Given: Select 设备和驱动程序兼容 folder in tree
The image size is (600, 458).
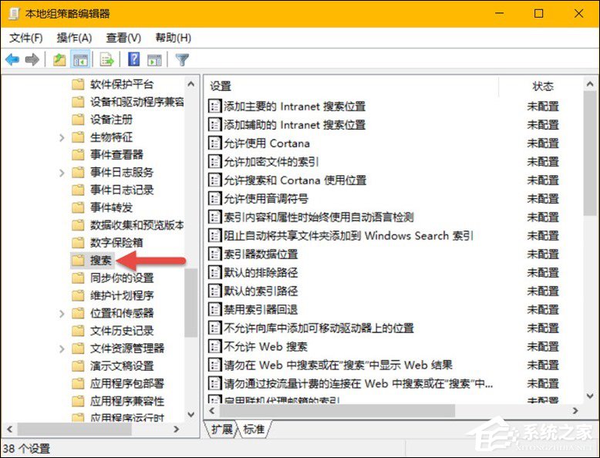Looking at the screenshot, I should [x=137, y=102].
